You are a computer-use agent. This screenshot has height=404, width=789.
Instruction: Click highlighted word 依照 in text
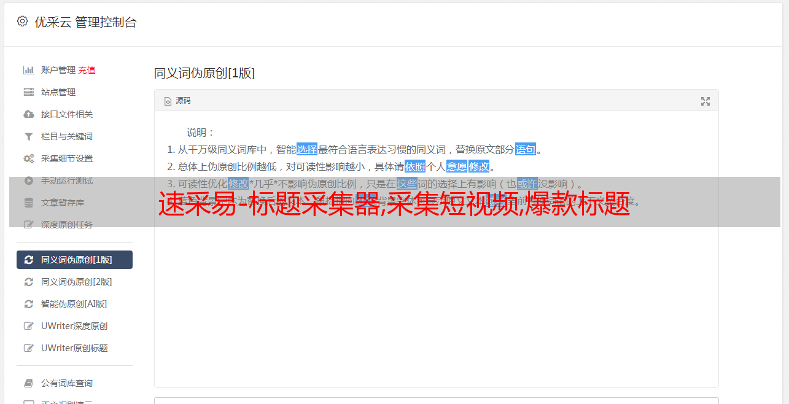[415, 166]
